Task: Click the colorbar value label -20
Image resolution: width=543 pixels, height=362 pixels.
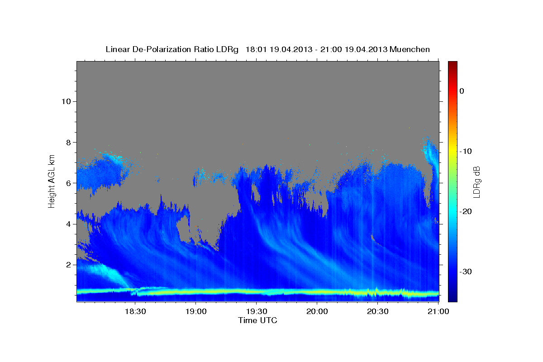Action: tap(466, 211)
